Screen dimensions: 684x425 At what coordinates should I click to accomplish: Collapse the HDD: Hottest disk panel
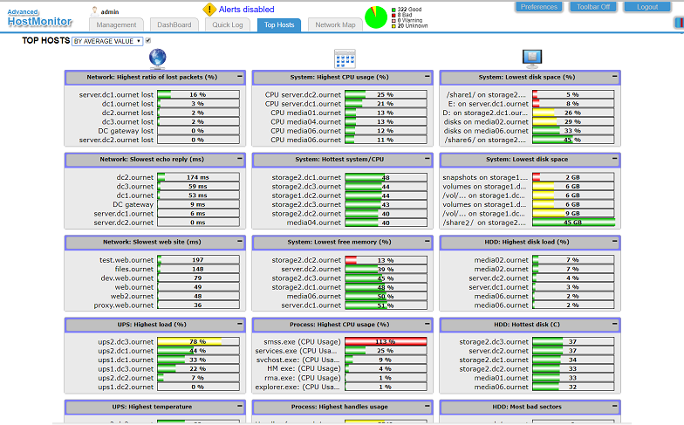(x=614, y=324)
